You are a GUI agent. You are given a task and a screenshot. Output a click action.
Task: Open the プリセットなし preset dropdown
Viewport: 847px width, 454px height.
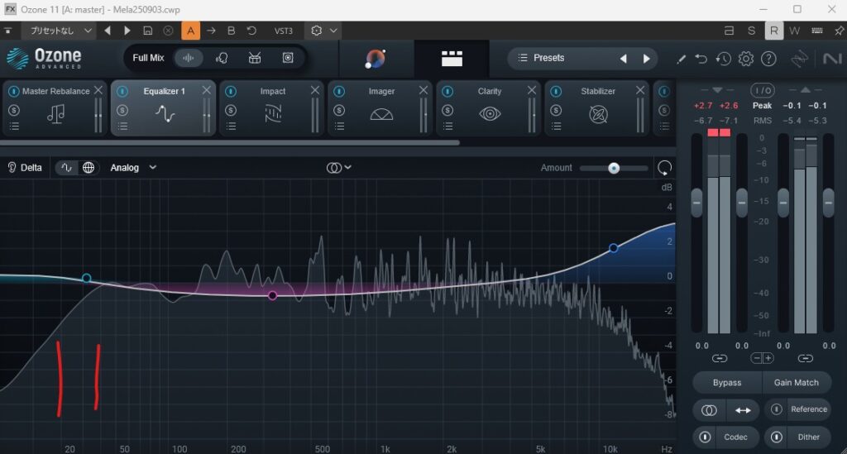59,31
